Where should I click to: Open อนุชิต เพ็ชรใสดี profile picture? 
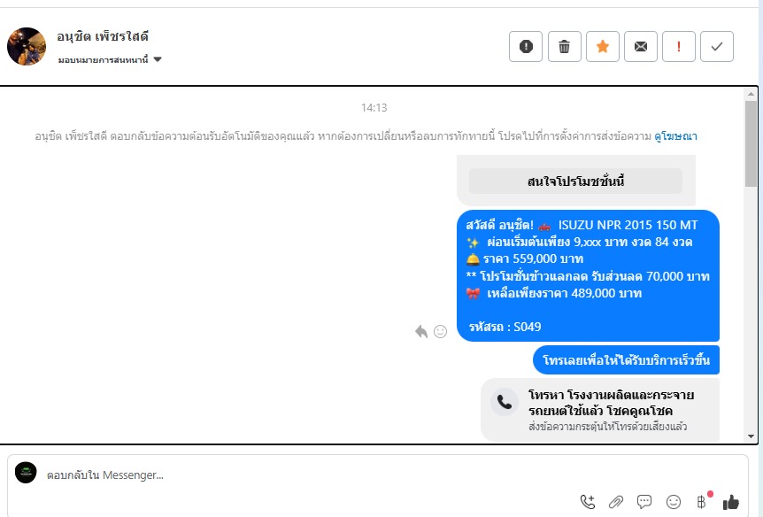pos(27,46)
